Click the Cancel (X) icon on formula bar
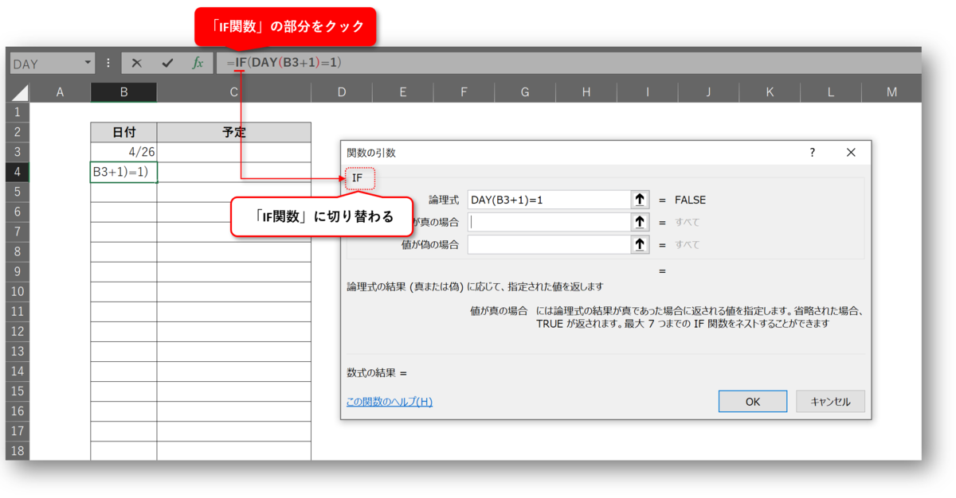The width and height of the screenshot is (956, 498). [x=137, y=62]
